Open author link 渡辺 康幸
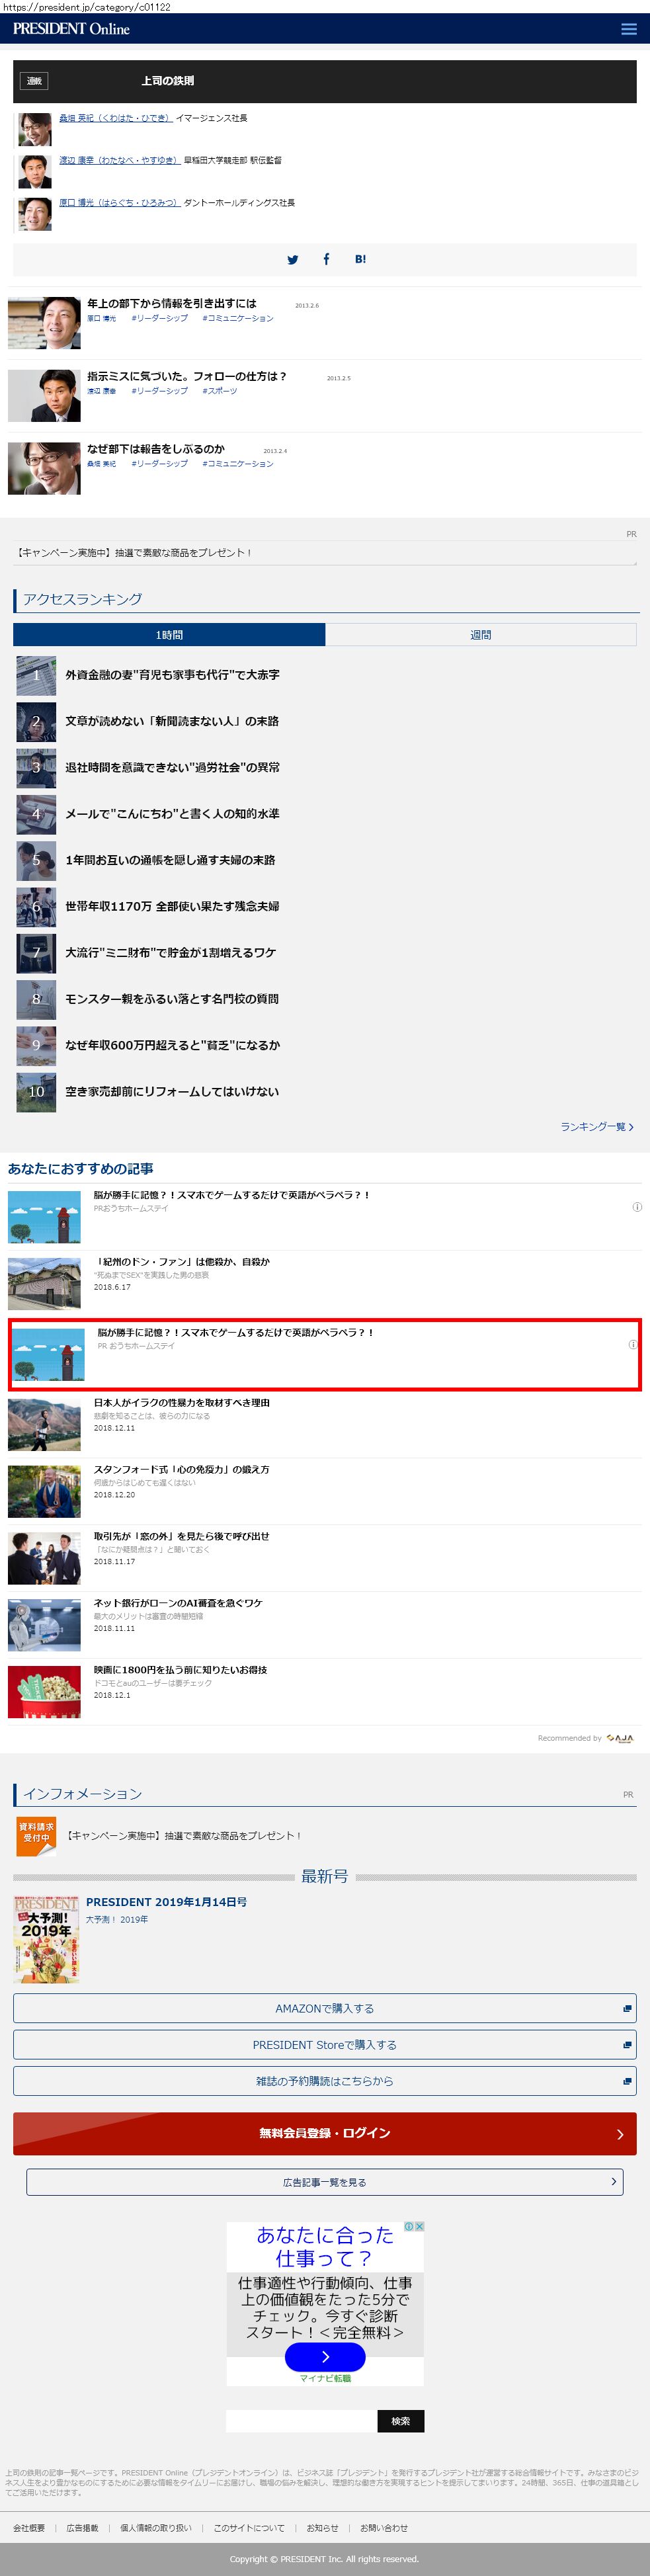Image resolution: width=650 pixels, height=2576 pixels. click(119, 160)
